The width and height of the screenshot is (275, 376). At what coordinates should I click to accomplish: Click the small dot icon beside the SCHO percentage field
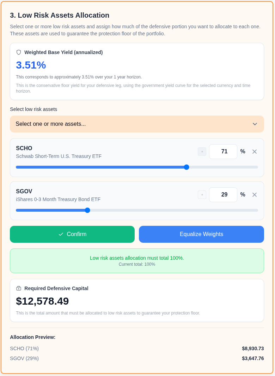tap(202, 152)
